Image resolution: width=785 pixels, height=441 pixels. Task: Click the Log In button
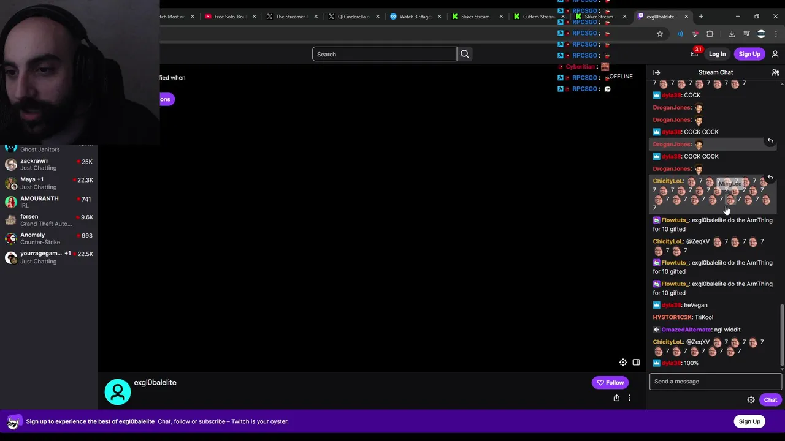(x=717, y=54)
